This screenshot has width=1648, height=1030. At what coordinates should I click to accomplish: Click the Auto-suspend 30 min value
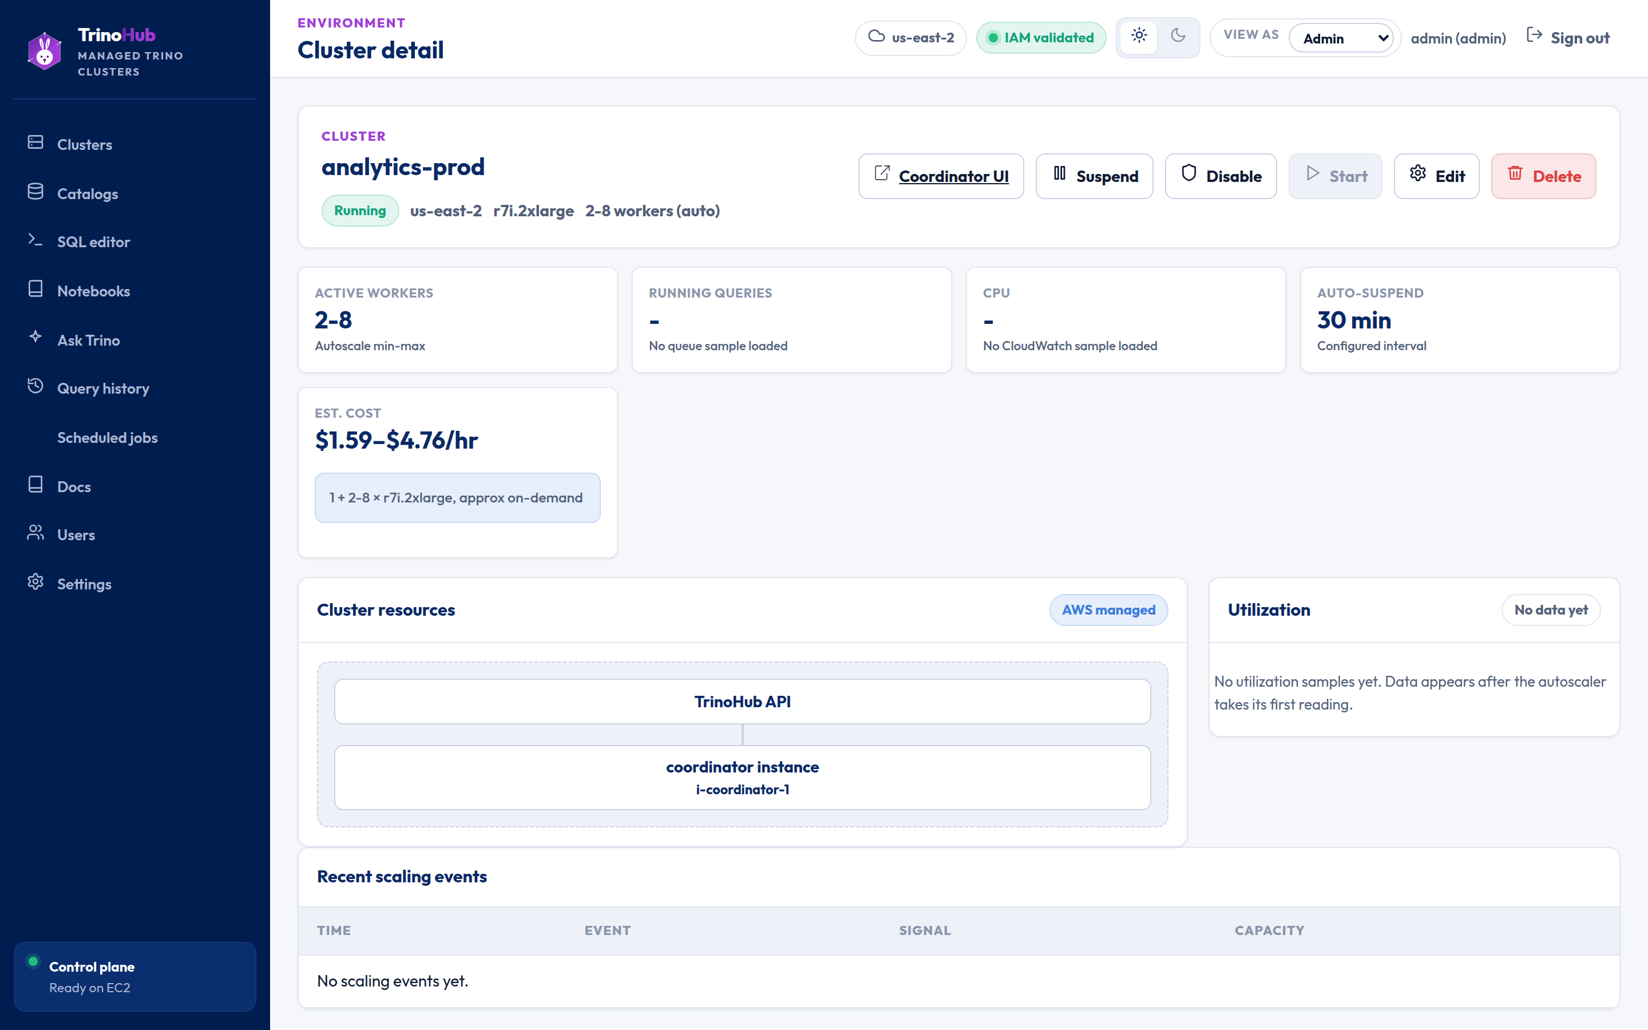click(1354, 320)
